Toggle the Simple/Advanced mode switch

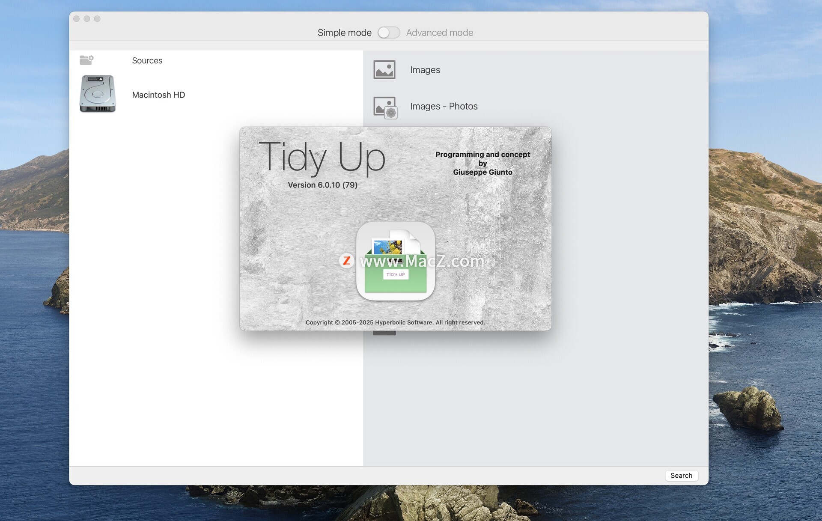[388, 33]
